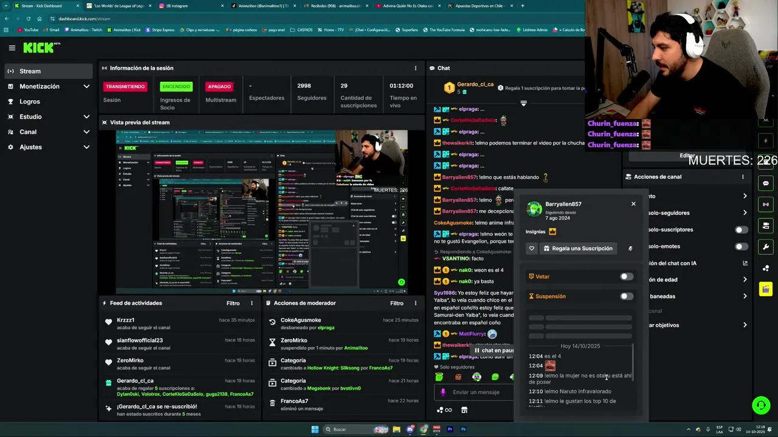This screenshot has width=778, height=437.
Task: Click the timeout hourglass icon beside ZeroMirko
Action: (x=272, y=343)
